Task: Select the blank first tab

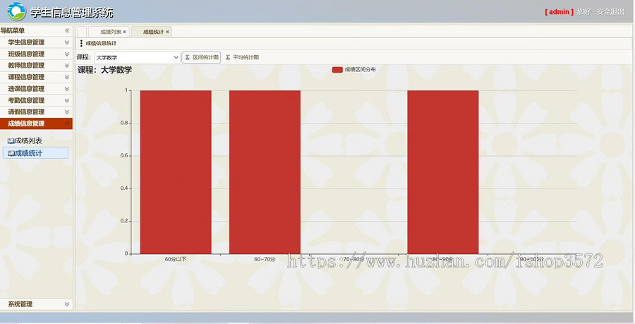Action: [82, 32]
